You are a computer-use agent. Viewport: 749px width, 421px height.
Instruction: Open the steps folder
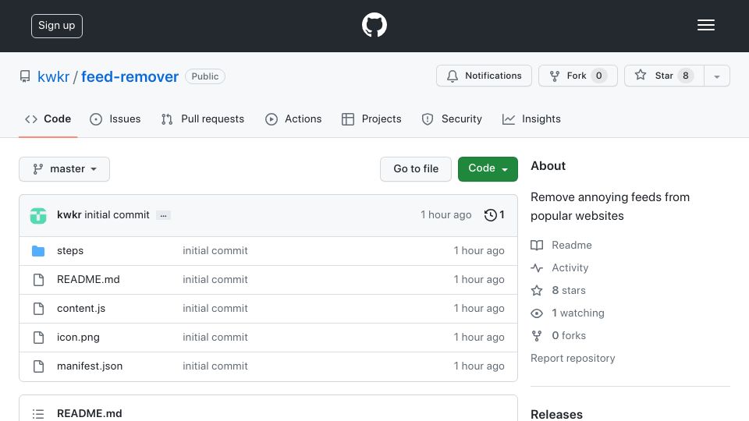coord(70,250)
